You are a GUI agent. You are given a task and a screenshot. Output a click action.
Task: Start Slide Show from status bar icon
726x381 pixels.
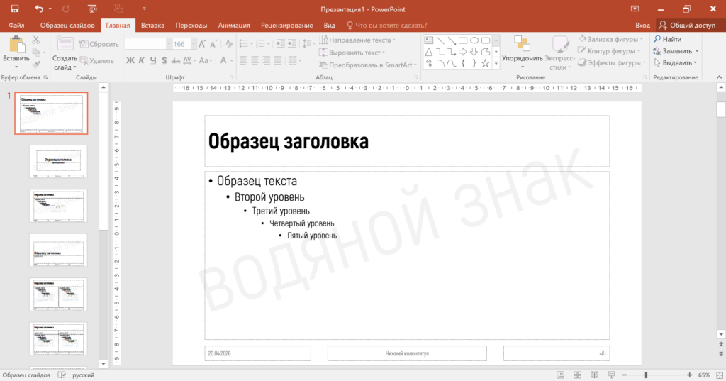(611, 375)
